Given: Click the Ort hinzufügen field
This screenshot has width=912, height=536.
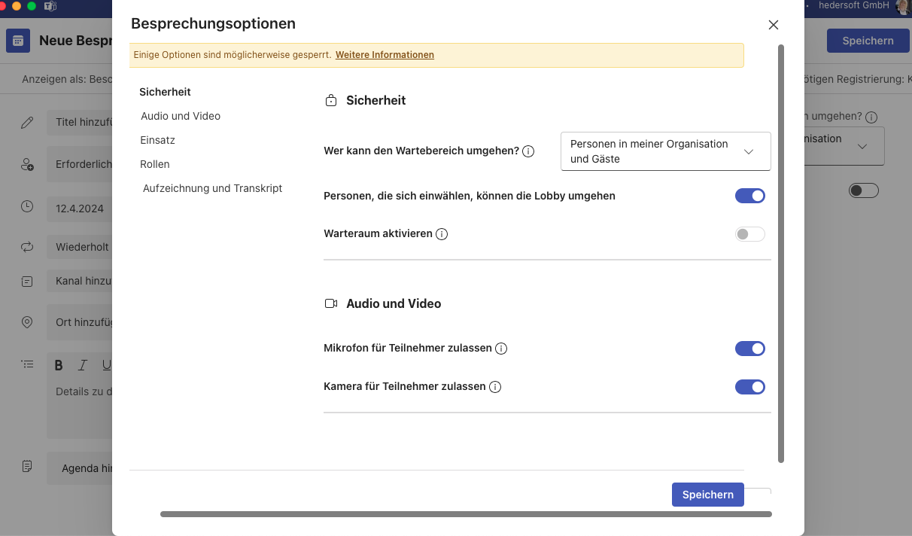Looking at the screenshot, I should (x=80, y=322).
